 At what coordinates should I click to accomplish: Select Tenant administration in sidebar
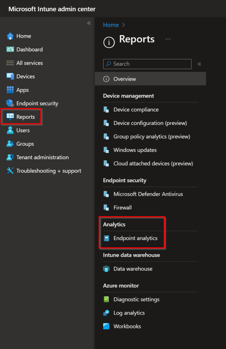click(x=42, y=157)
